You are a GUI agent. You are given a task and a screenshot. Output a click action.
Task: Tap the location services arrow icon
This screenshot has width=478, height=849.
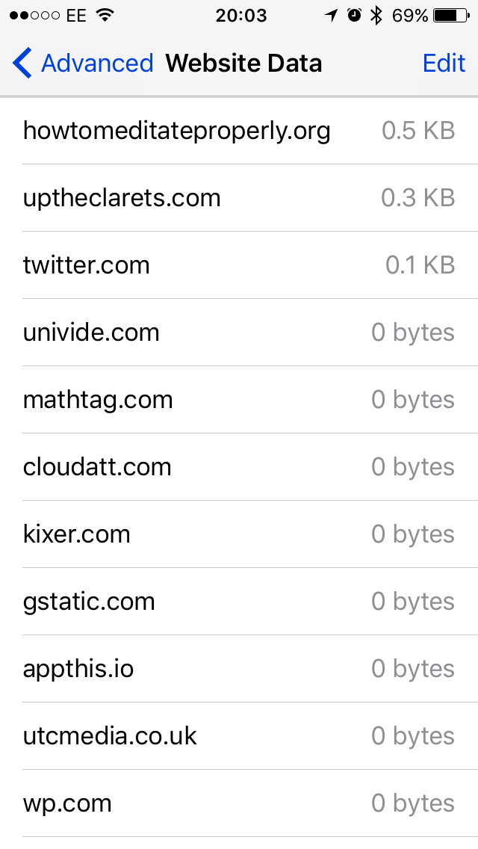click(x=331, y=16)
